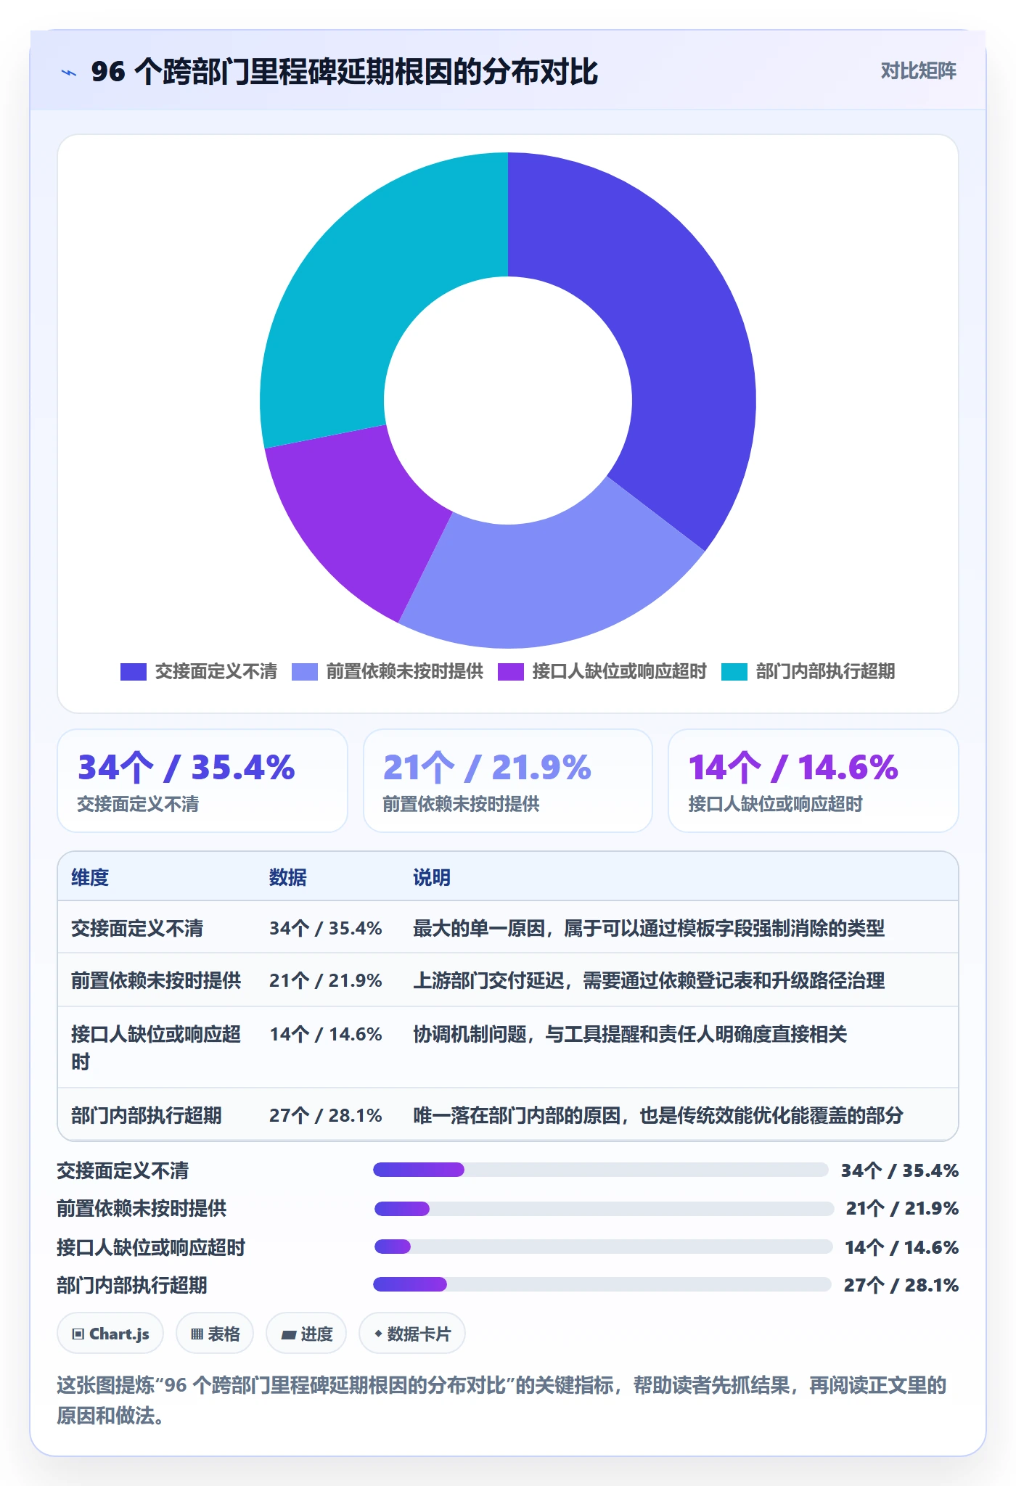Click the 说明 column header
The width and height of the screenshot is (1016, 1486).
[432, 878]
